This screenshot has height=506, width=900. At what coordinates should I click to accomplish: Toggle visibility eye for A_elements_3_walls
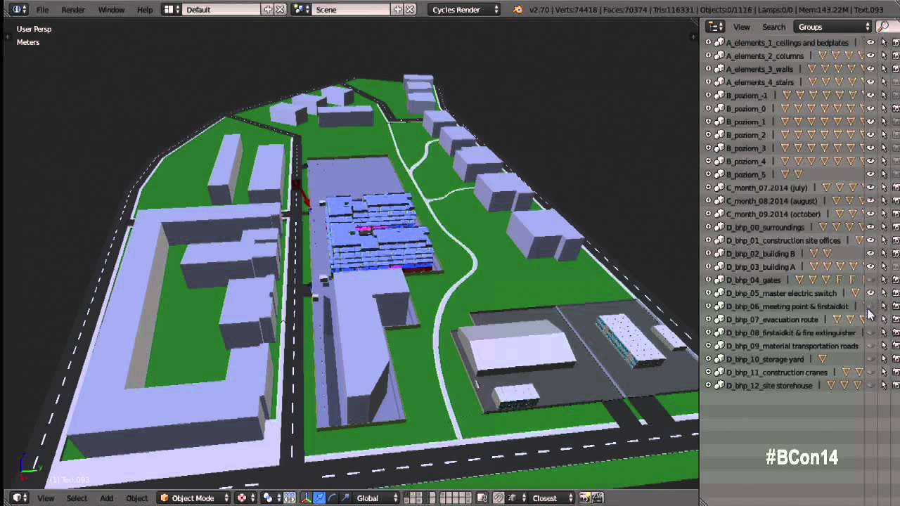[870, 69]
